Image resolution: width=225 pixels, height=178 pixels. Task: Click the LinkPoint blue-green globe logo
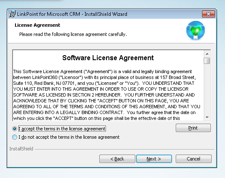[x=195, y=31]
